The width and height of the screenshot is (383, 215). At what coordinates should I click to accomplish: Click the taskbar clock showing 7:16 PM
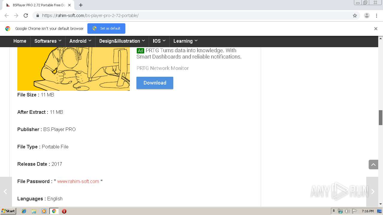point(367,211)
